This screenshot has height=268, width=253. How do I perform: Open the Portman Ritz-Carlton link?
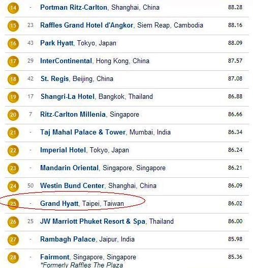[74, 7]
